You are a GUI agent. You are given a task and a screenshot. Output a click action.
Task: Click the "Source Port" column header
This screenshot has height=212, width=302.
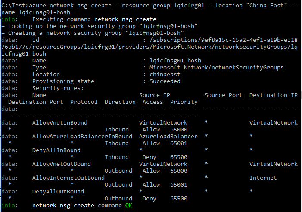[x=223, y=95]
